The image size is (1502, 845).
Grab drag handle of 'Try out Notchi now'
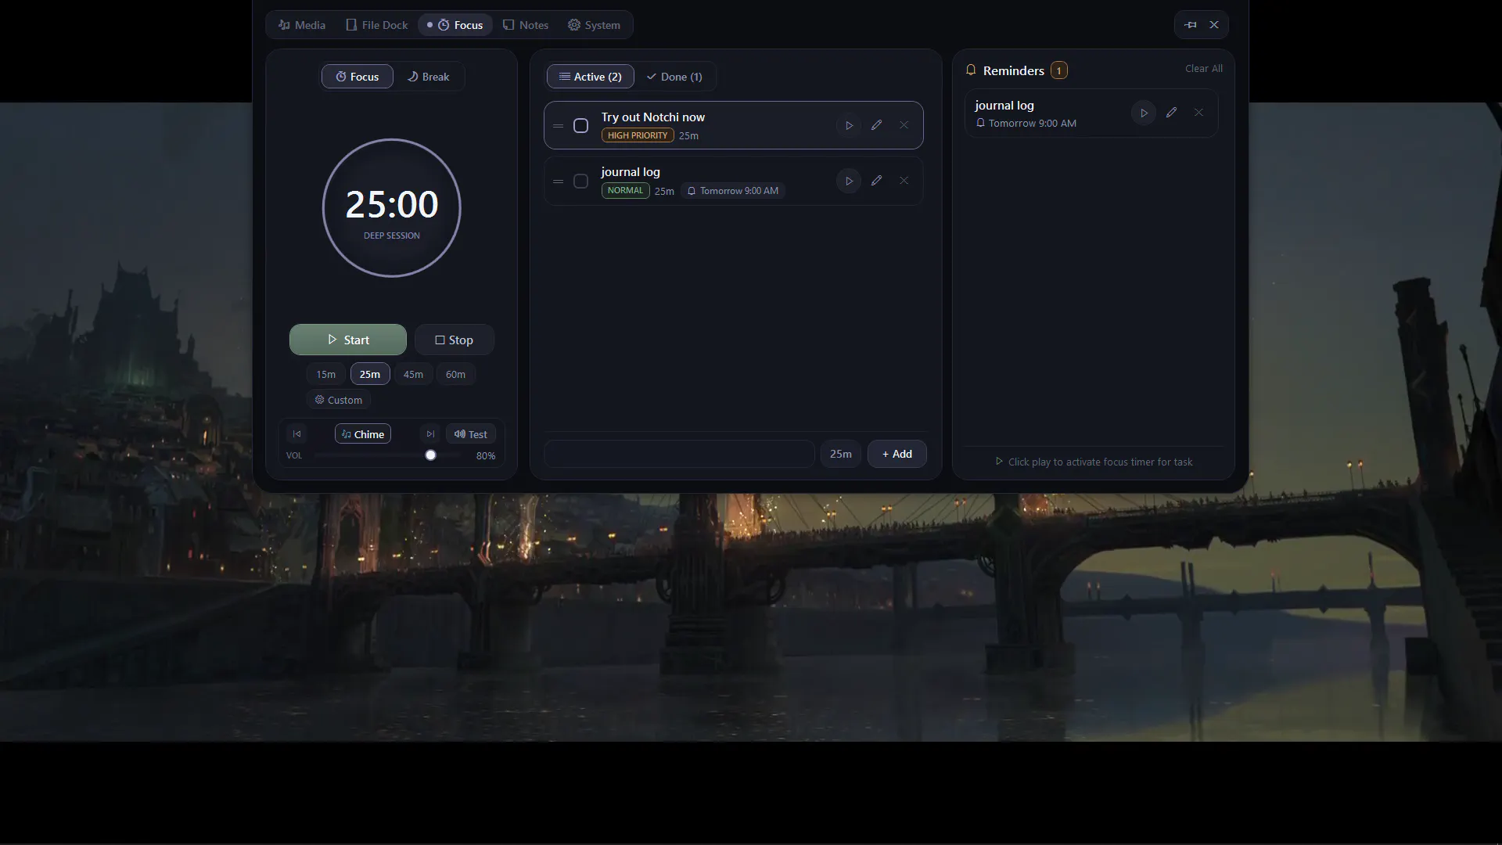tap(559, 126)
